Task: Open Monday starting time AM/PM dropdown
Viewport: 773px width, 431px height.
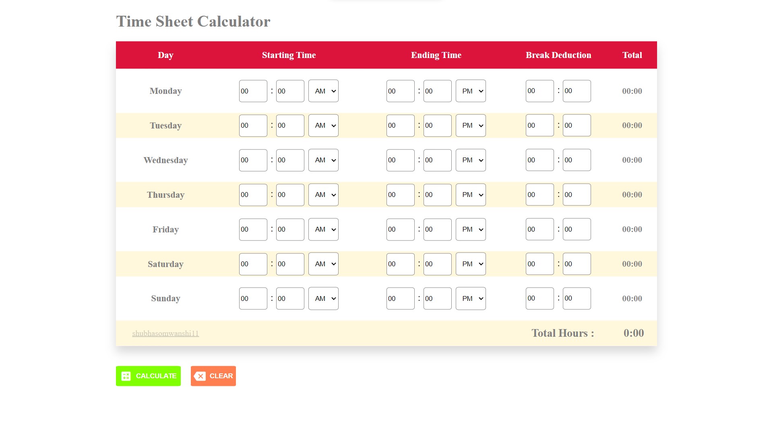Action: (x=323, y=91)
